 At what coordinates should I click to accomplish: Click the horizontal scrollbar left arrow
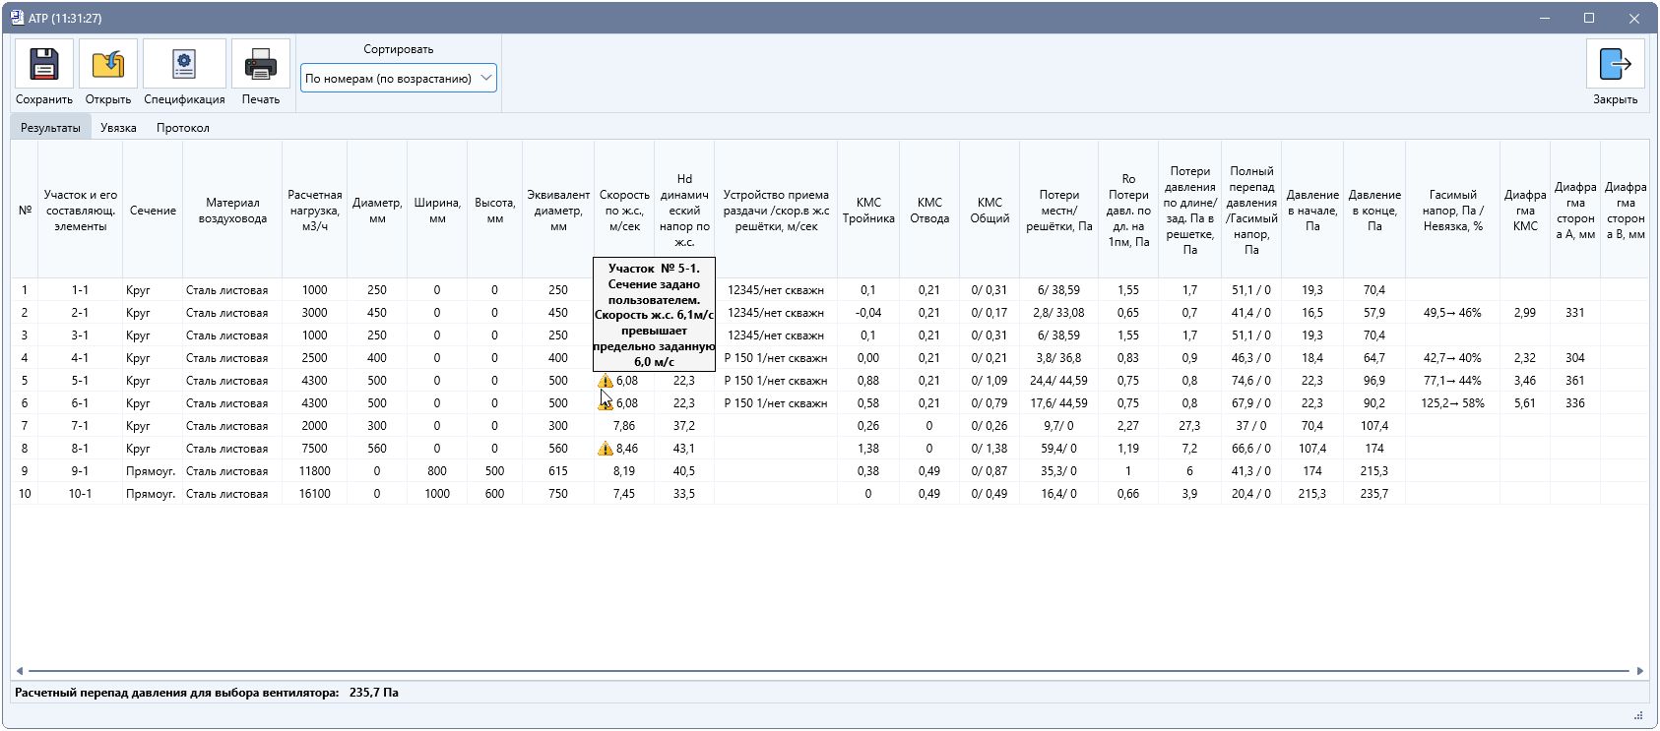(19, 671)
